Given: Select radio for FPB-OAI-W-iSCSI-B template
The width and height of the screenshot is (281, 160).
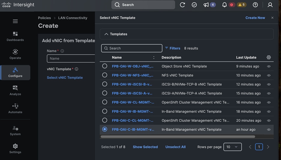Looking at the screenshot, I should [x=105, y=84].
